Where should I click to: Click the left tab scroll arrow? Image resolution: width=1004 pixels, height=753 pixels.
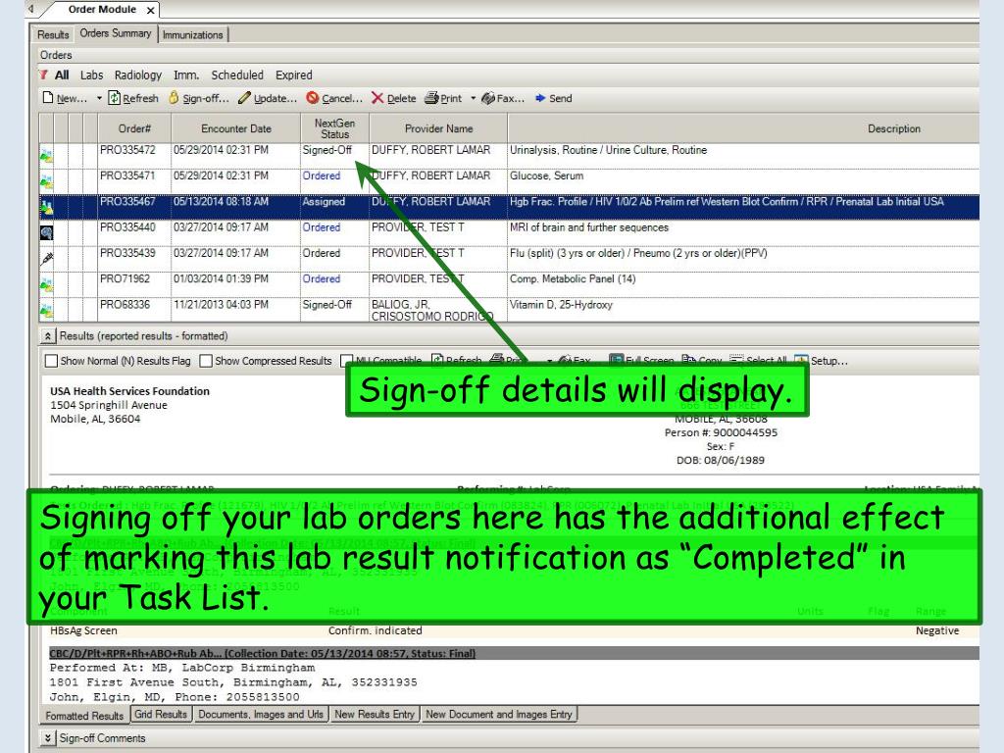click(30, 8)
